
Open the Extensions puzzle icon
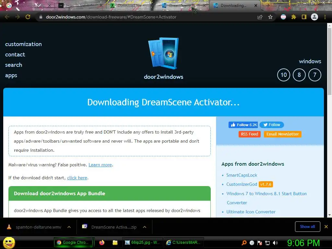(293, 17)
